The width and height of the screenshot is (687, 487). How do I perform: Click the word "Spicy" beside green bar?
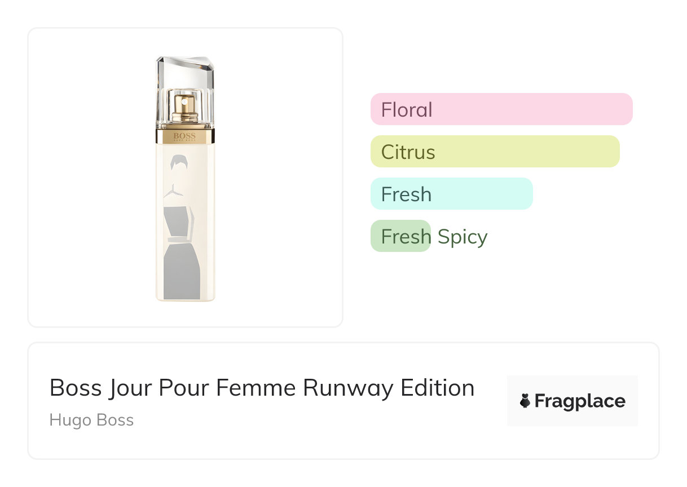[463, 237]
